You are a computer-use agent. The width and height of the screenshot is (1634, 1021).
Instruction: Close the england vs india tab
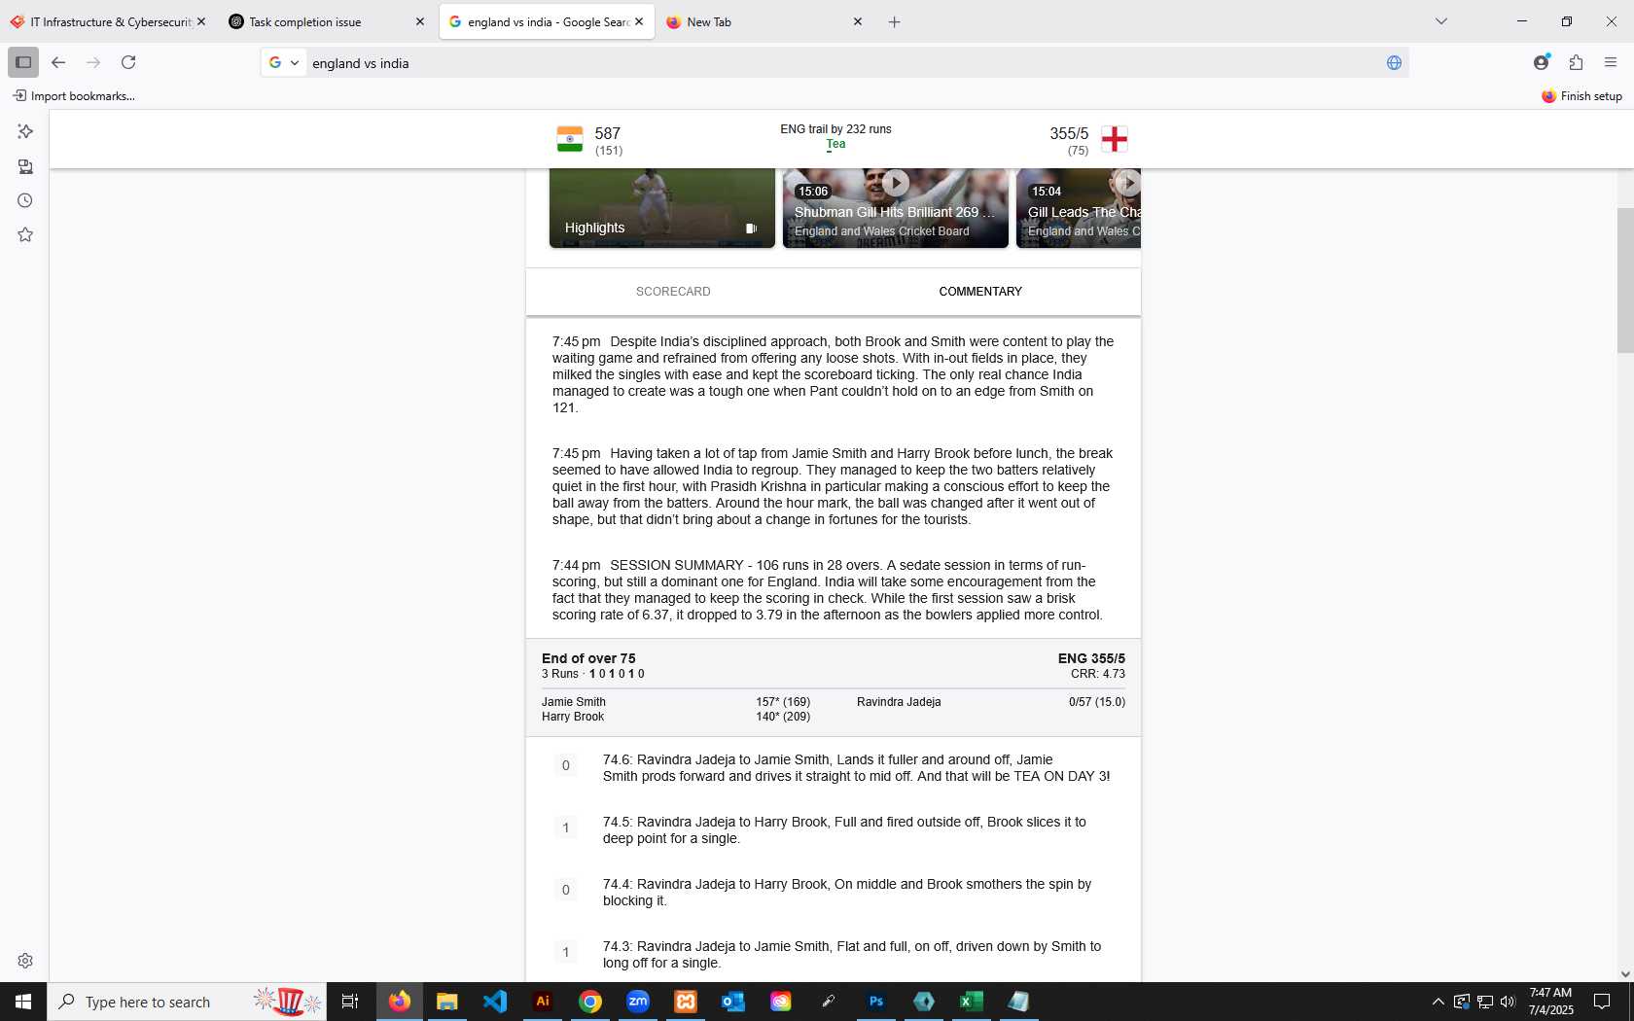tap(639, 21)
